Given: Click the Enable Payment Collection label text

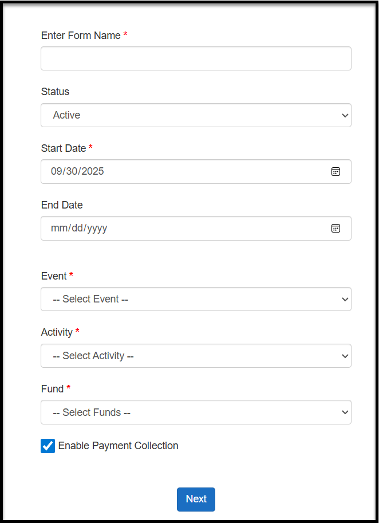Looking at the screenshot, I should [x=118, y=446].
